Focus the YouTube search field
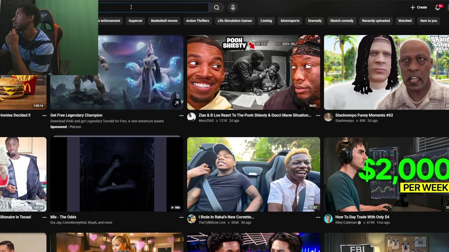 153,7
